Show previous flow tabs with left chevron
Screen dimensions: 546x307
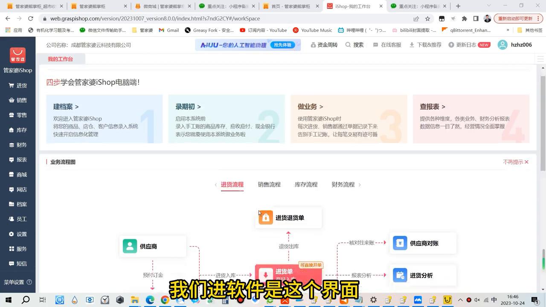[215, 185]
